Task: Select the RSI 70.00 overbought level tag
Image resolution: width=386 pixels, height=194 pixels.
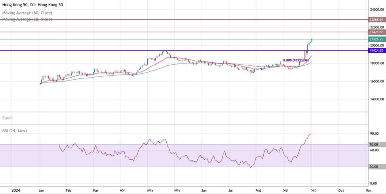Action: pyautogui.click(x=376, y=145)
